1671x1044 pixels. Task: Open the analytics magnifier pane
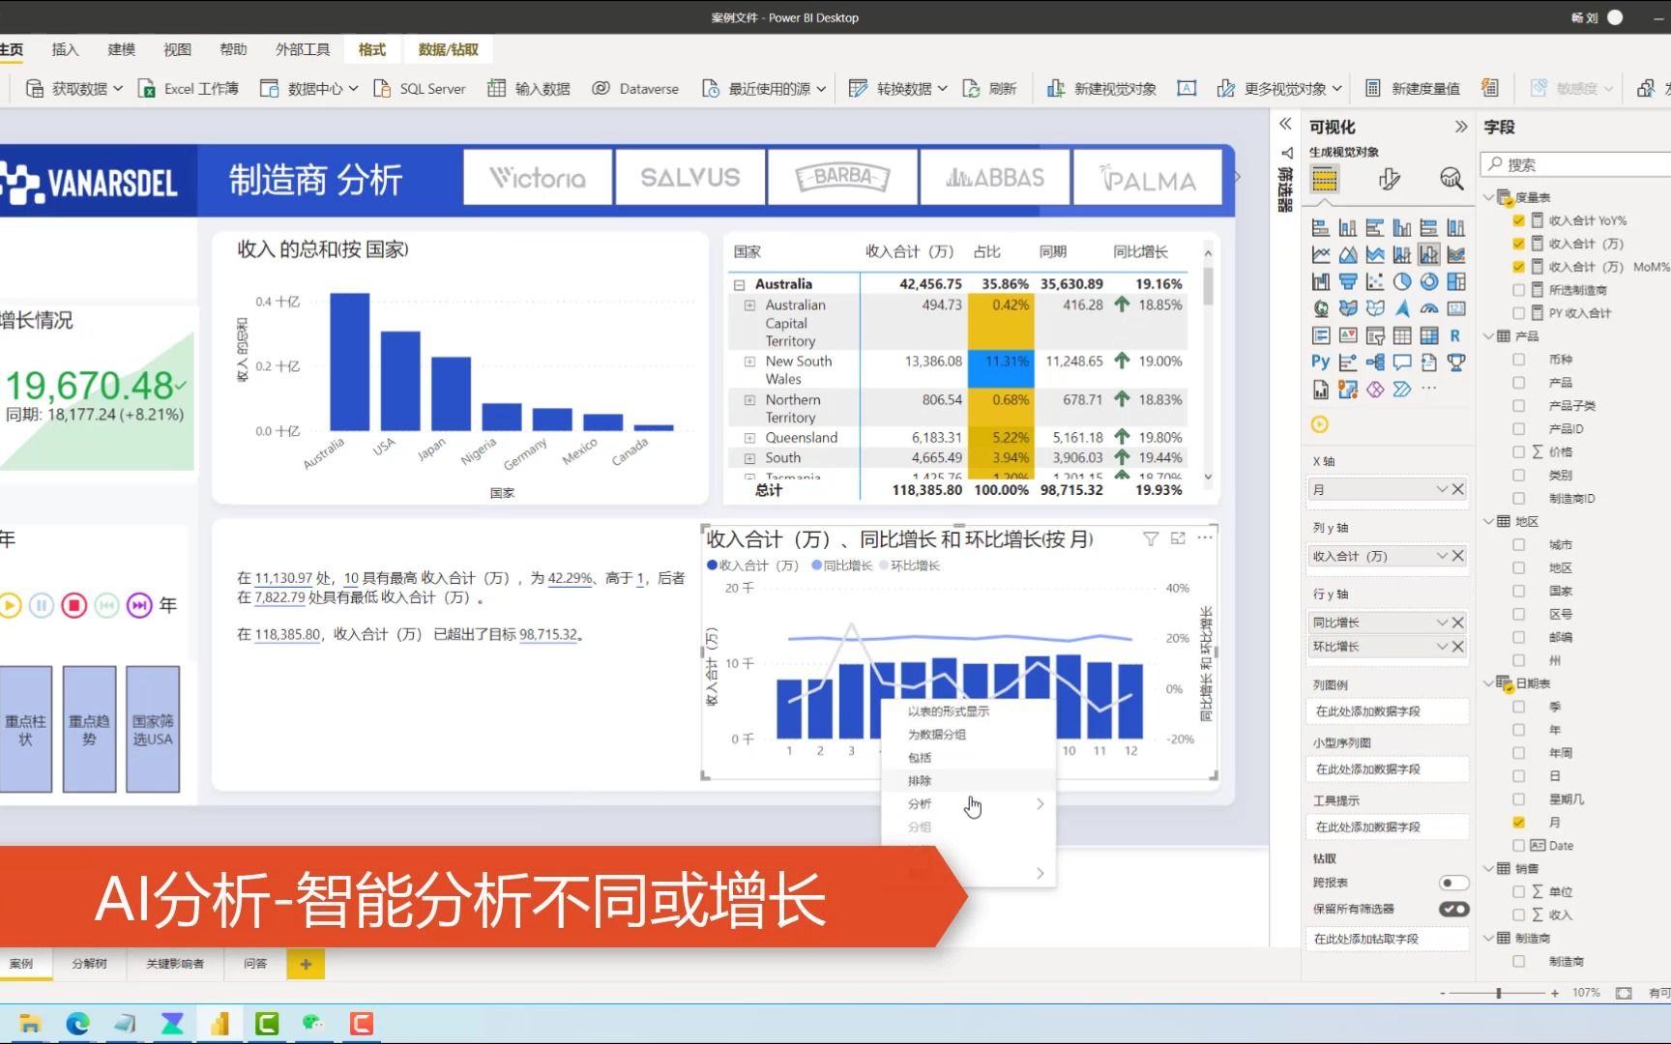[x=1451, y=179]
